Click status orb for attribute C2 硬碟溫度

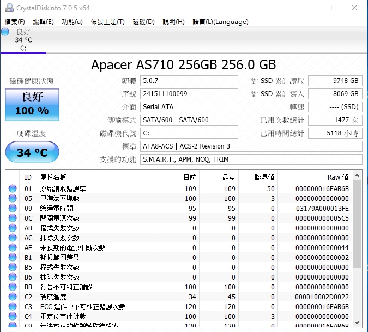(13, 297)
